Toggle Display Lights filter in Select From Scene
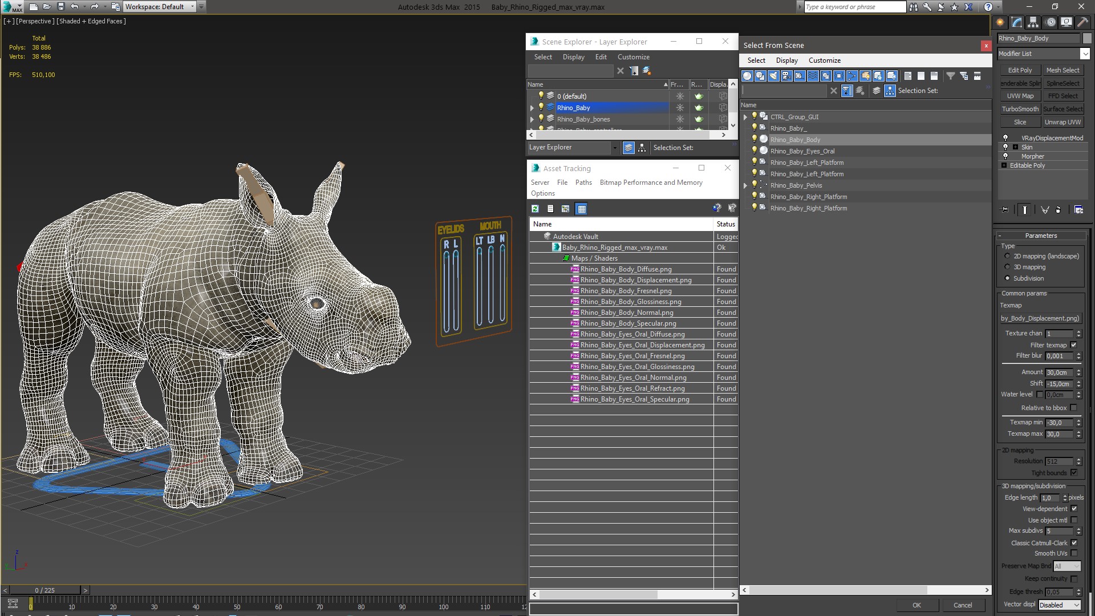Screen dimensions: 1095x616 [773, 76]
